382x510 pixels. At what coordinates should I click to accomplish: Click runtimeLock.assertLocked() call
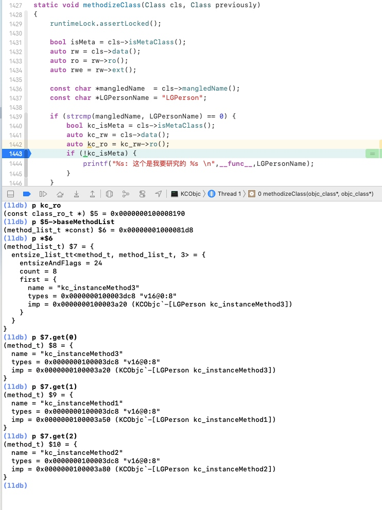click(x=106, y=23)
